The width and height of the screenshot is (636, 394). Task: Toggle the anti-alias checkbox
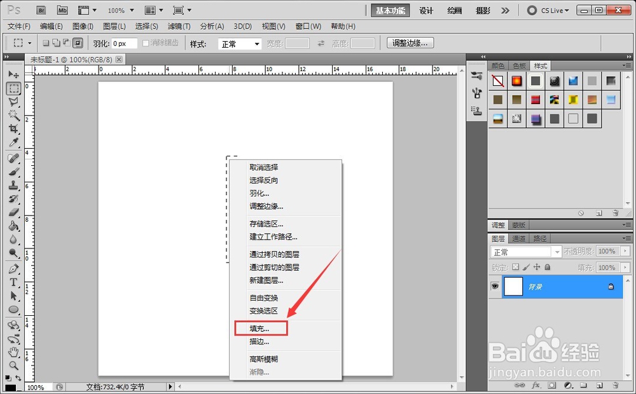(146, 43)
